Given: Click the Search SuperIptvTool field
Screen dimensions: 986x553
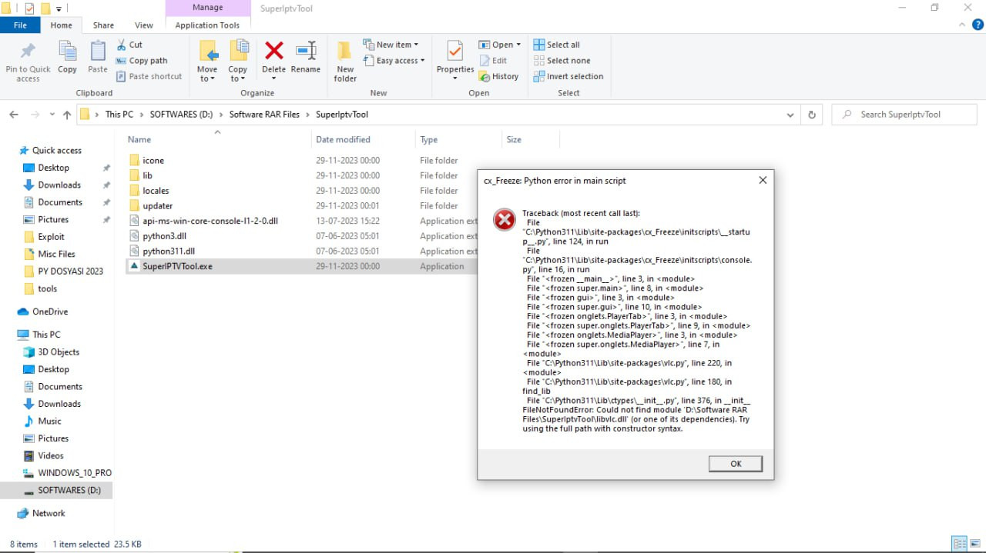Looking at the screenshot, I should 904,115.
